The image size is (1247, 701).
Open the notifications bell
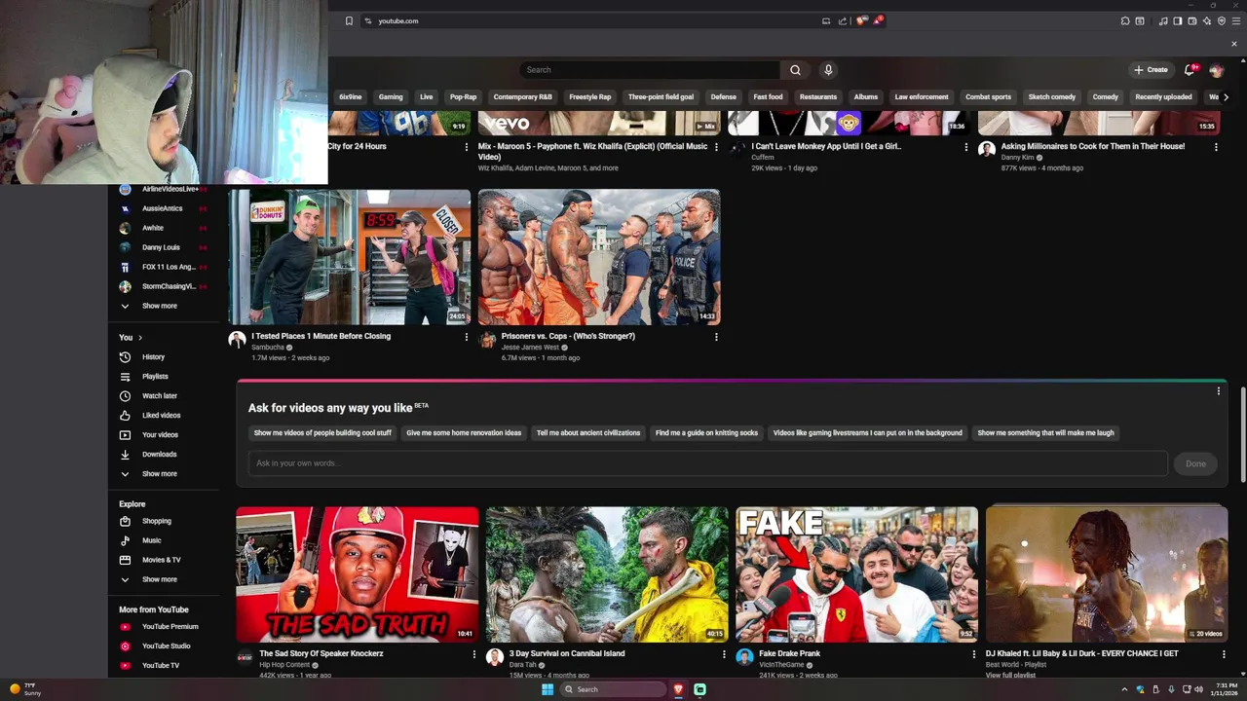(x=1190, y=70)
